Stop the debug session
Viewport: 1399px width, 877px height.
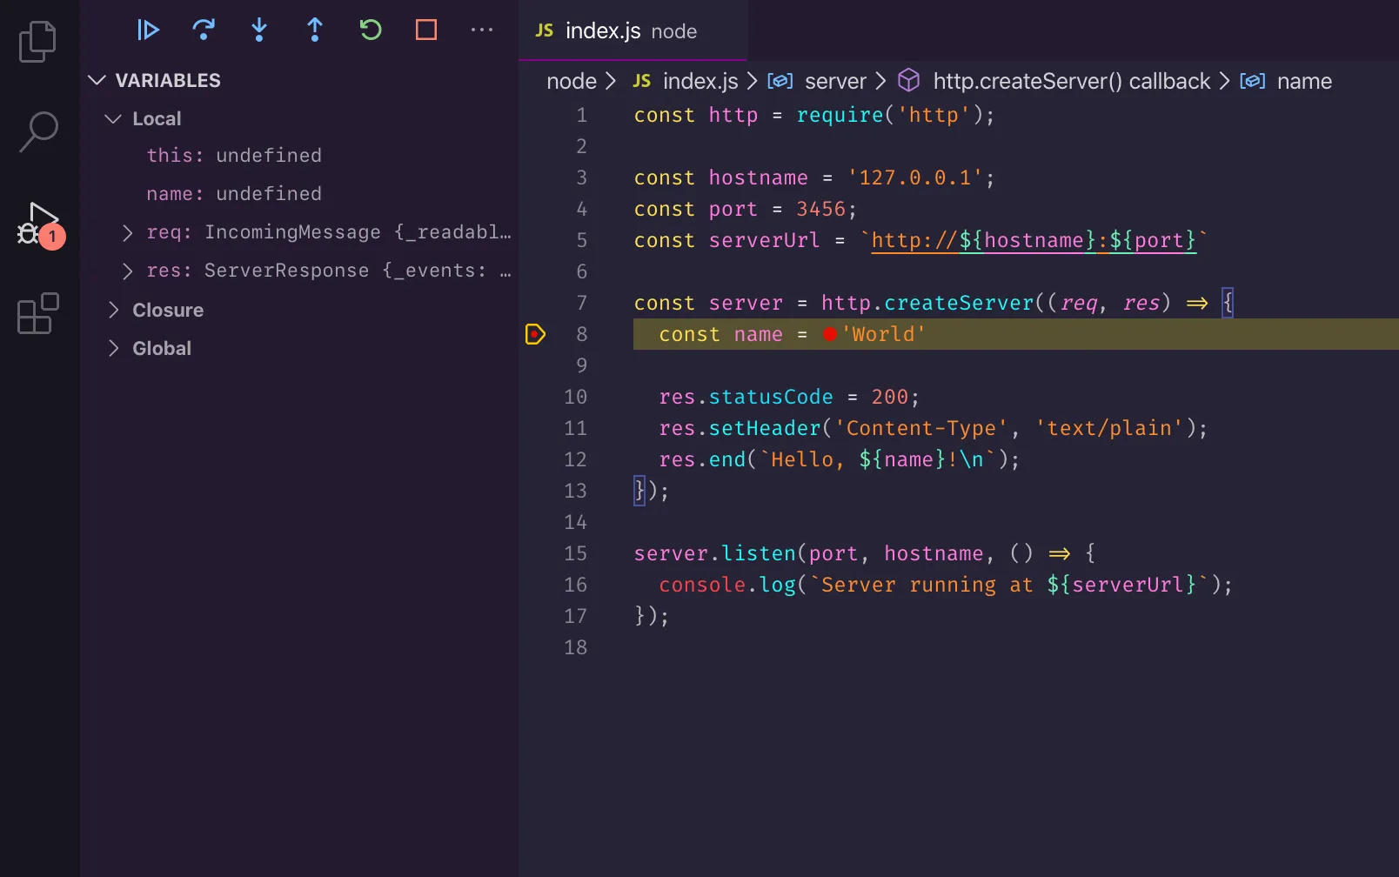pyautogui.click(x=426, y=30)
